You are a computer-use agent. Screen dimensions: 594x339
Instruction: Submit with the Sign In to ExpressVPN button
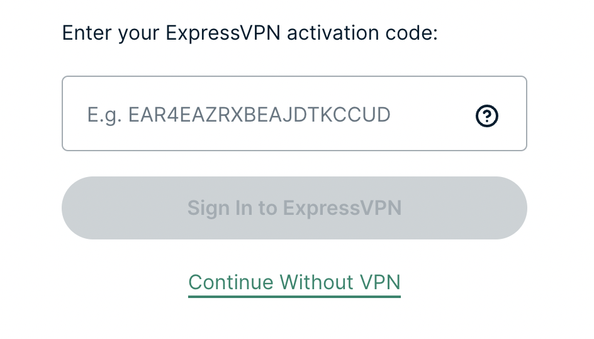294,208
